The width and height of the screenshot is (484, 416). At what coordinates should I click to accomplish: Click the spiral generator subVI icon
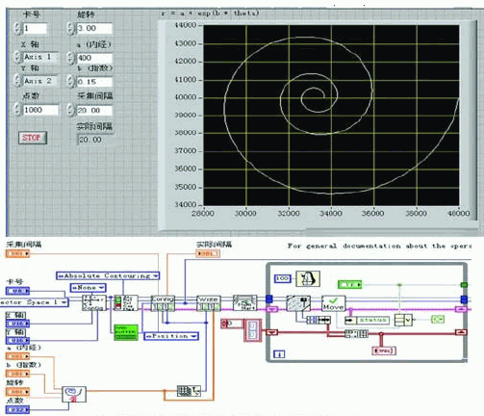click(74, 394)
